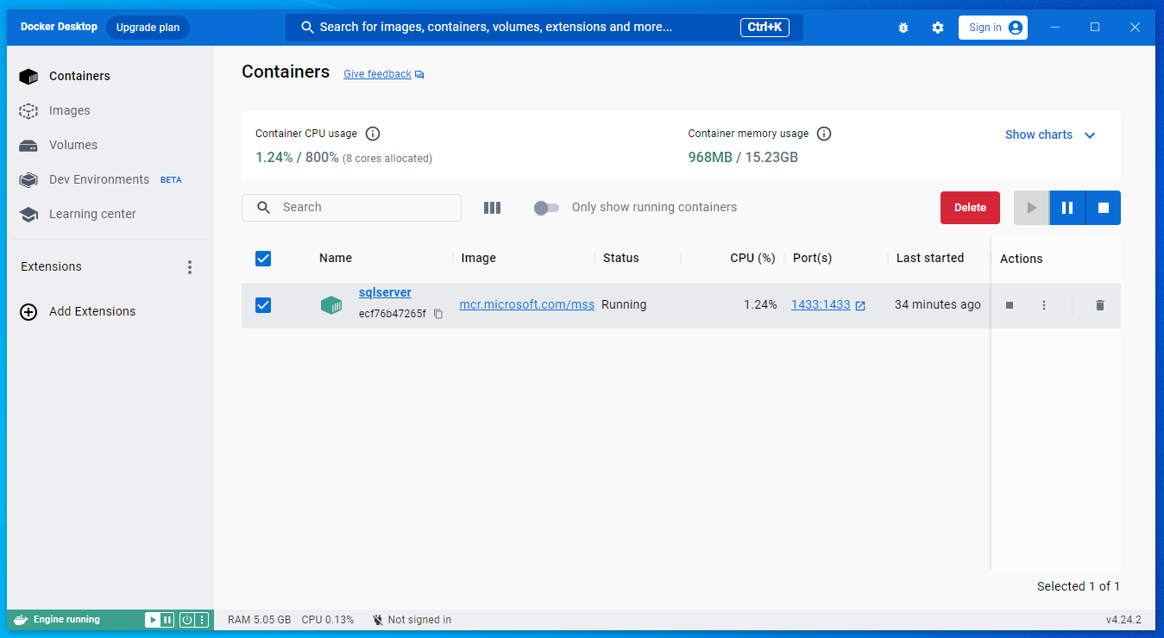Stop sqlserver using row stop icon
The width and height of the screenshot is (1164, 638).
pos(1010,305)
